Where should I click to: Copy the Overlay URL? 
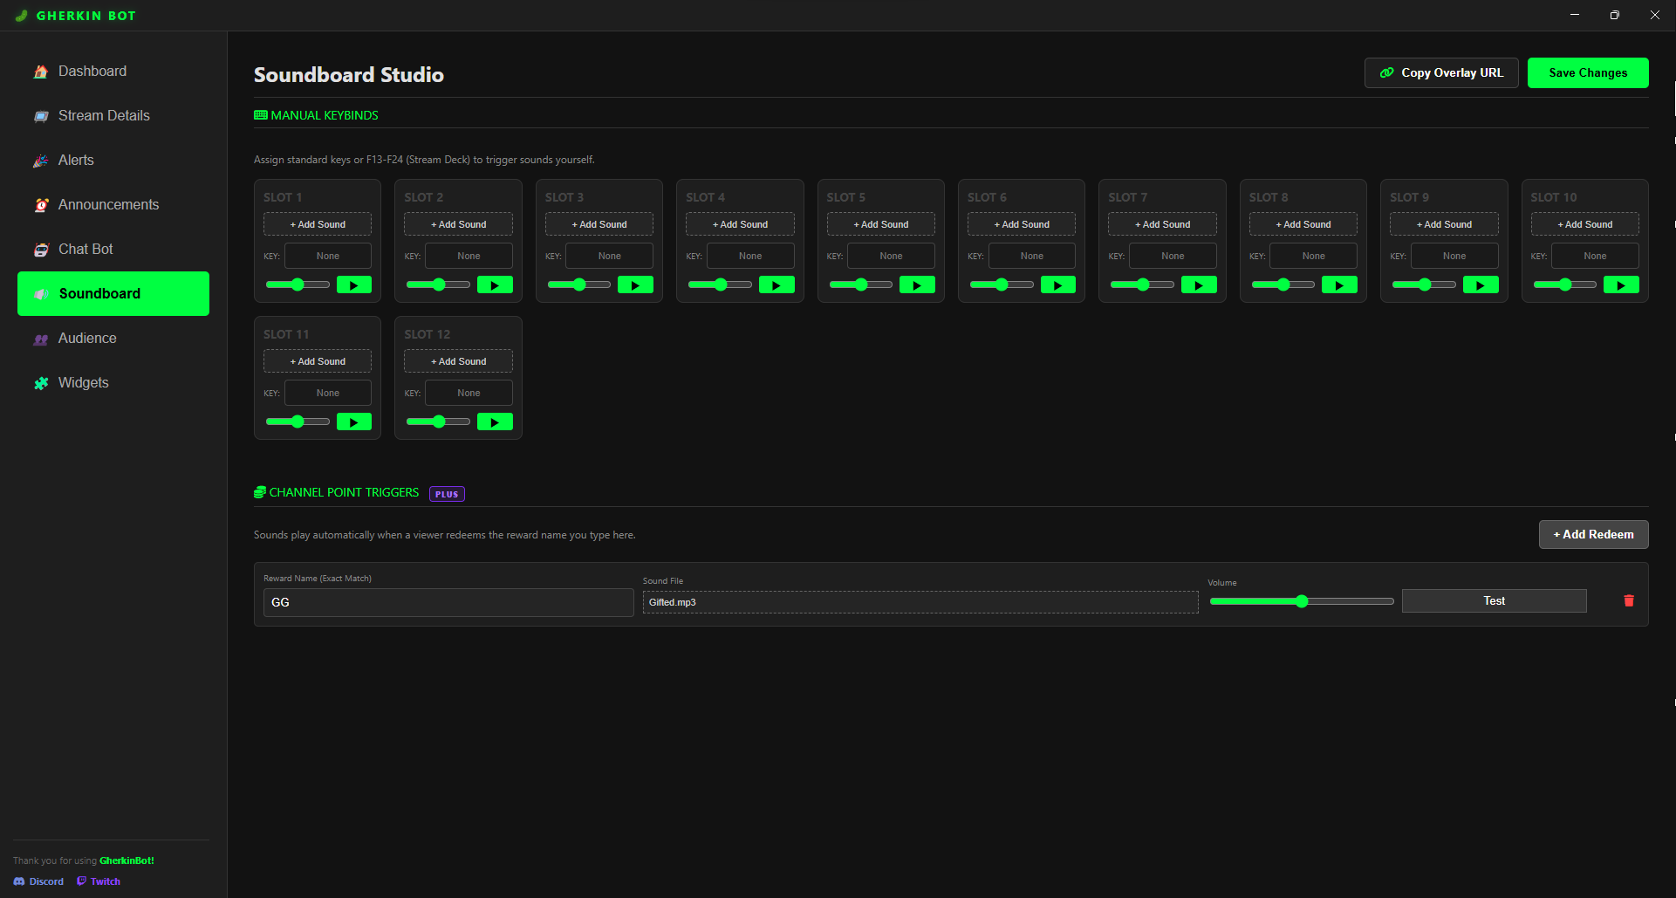pyautogui.click(x=1440, y=72)
